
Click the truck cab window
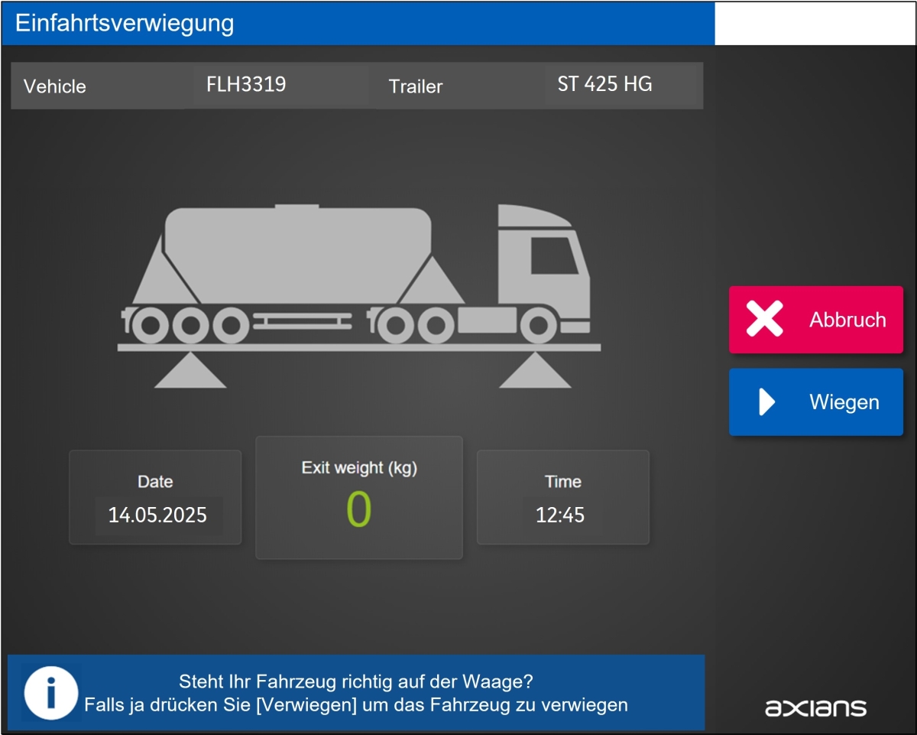click(x=554, y=255)
